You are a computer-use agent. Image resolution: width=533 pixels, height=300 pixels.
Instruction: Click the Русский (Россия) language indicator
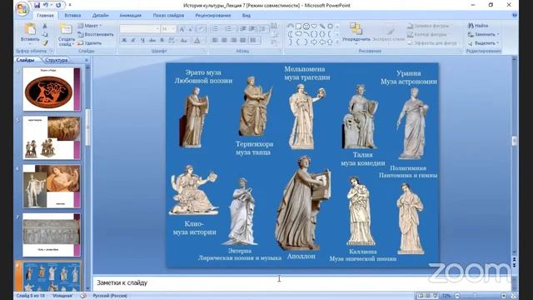[110, 296]
